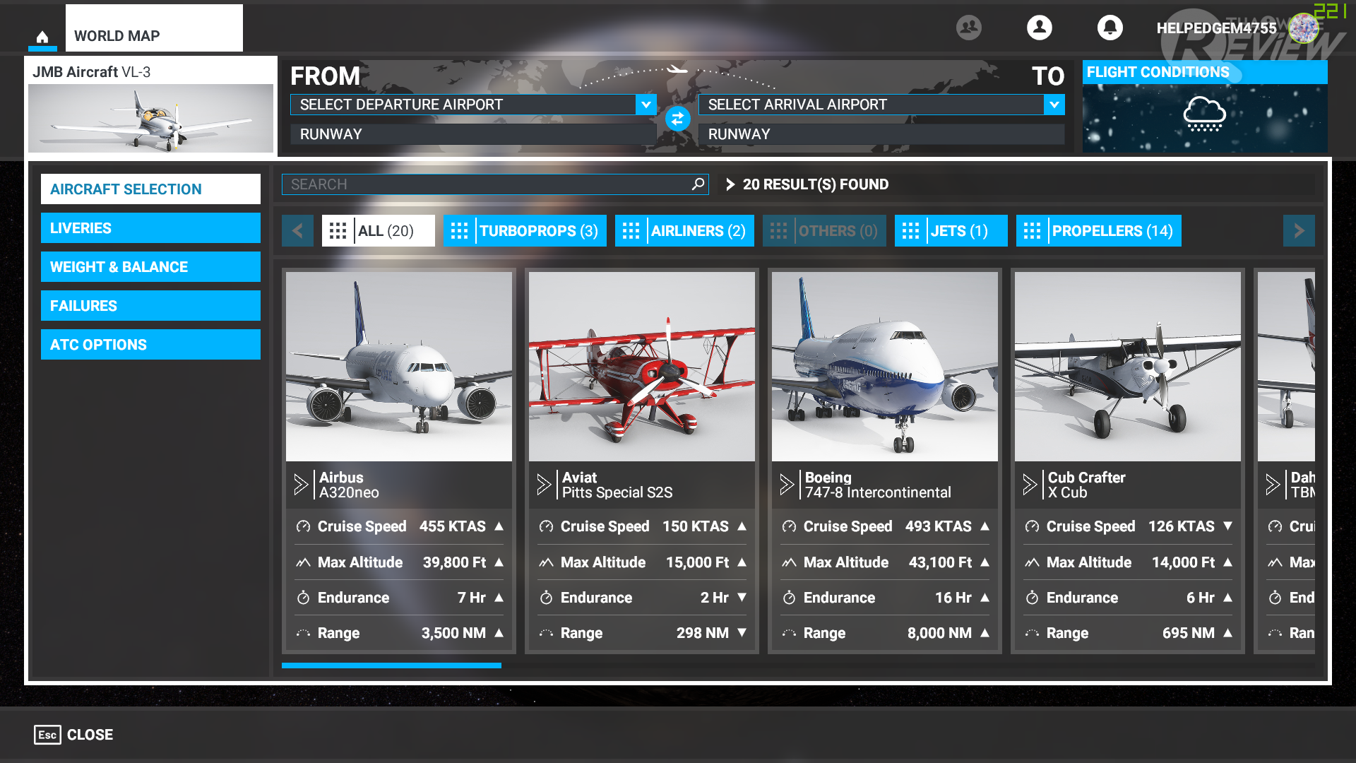The height and width of the screenshot is (763, 1356).
Task: Swap departure and arrival airports
Action: coord(677,119)
